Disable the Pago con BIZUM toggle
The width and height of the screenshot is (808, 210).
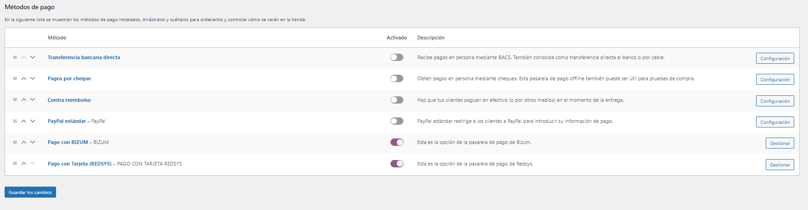click(x=397, y=142)
